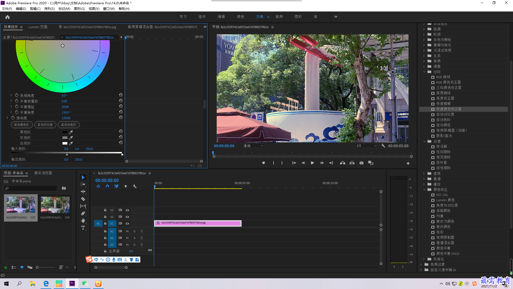Open the 窗口(W) menu
The width and height of the screenshot is (513, 289).
tap(109, 9)
